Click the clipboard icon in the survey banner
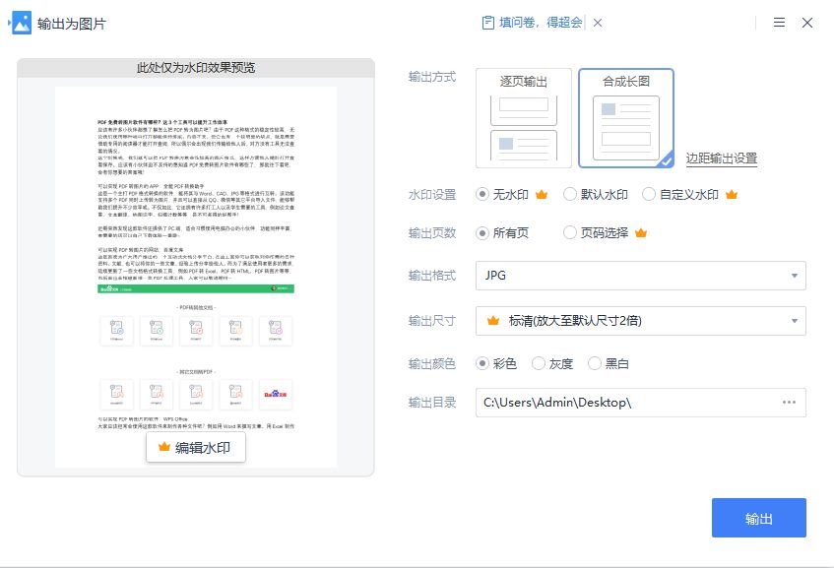 [487, 22]
